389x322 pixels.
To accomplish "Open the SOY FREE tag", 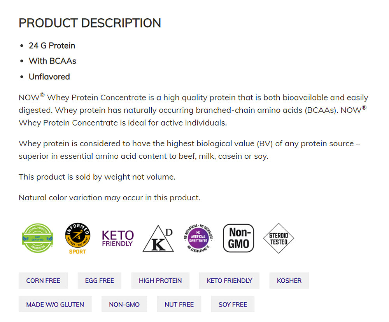I will point(233,304).
